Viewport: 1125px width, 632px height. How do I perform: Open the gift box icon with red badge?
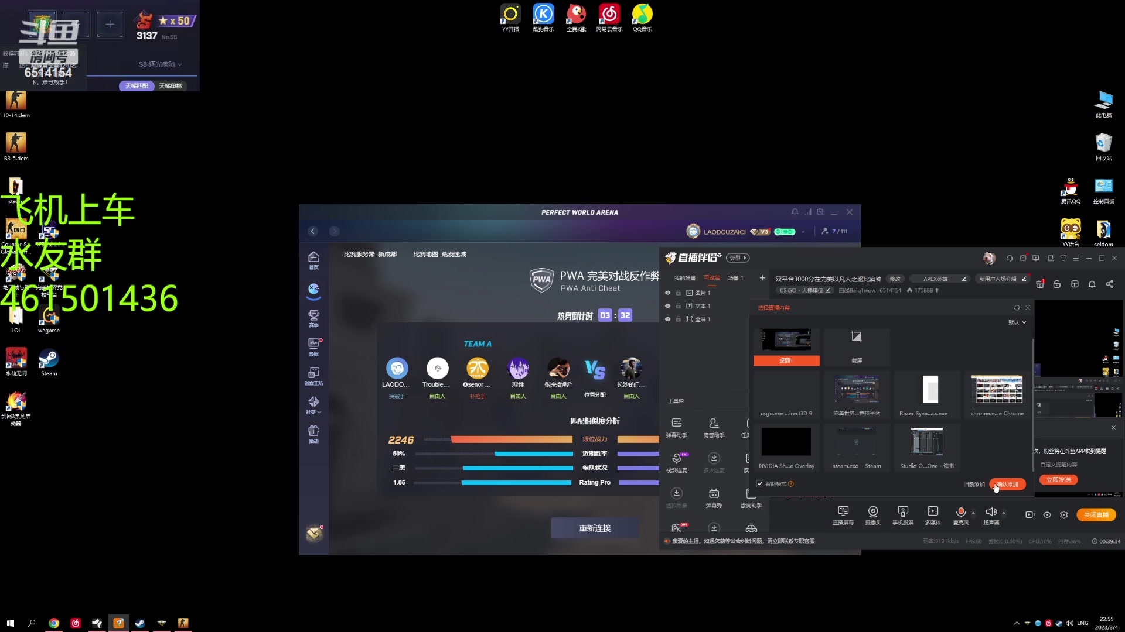(1040, 284)
